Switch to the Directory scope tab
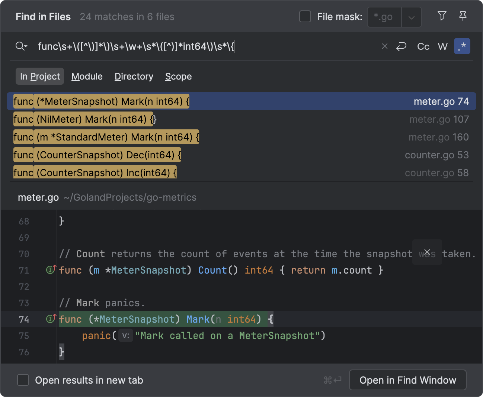The height and width of the screenshot is (397, 483). 134,77
